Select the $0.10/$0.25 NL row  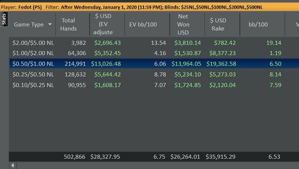pyautogui.click(x=154, y=85)
